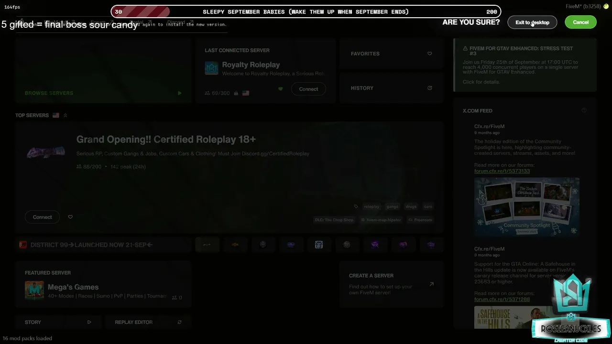Click the Replay Editor refresh icon
This screenshot has width=612, height=344.
(179, 322)
